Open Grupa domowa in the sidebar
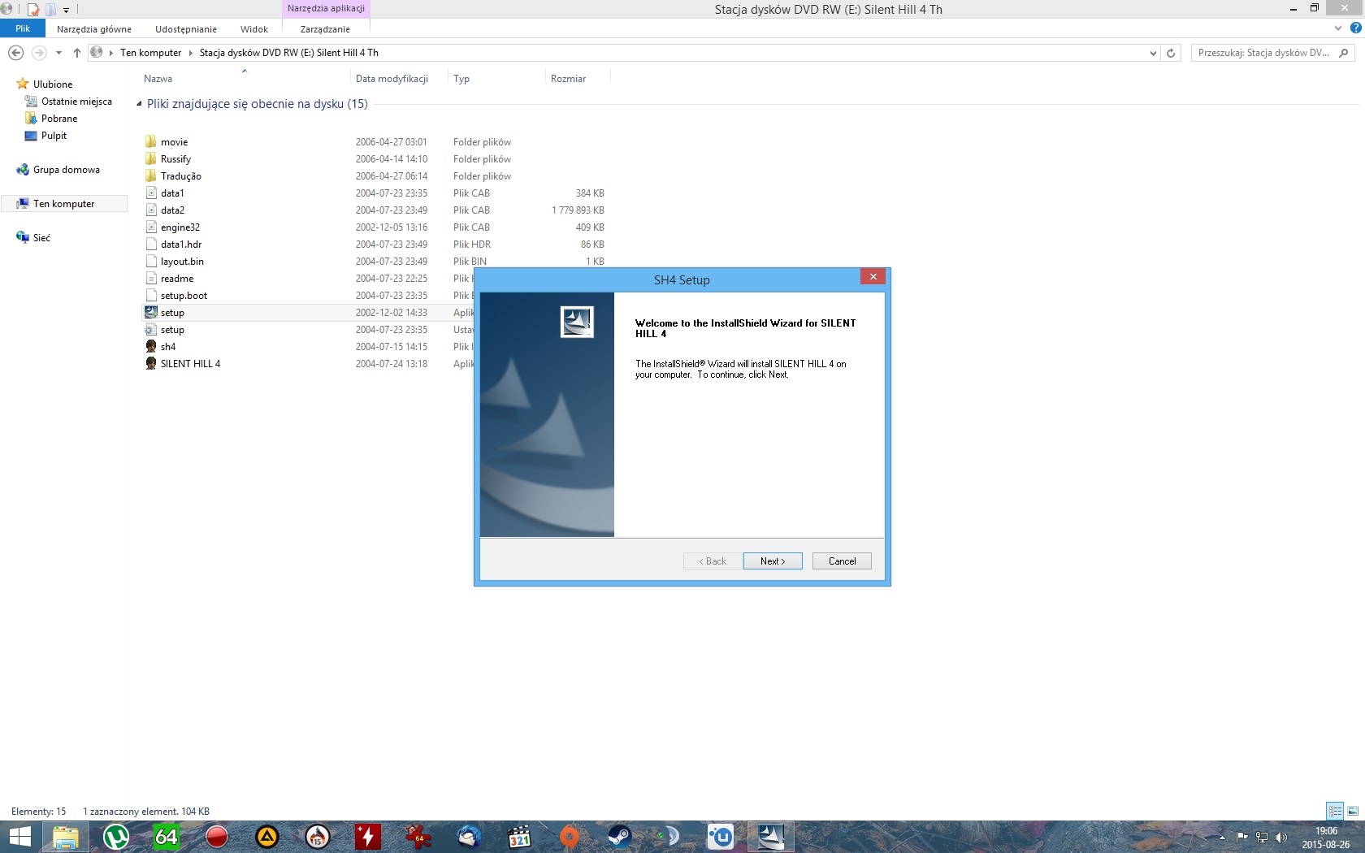The image size is (1365, 853). 66,170
